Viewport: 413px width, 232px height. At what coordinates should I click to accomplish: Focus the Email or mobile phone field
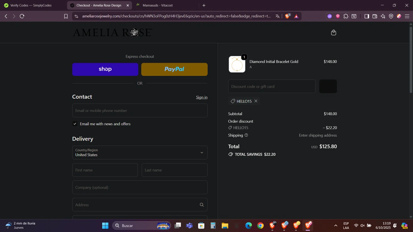pyautogui.click(x=140, y=111)
